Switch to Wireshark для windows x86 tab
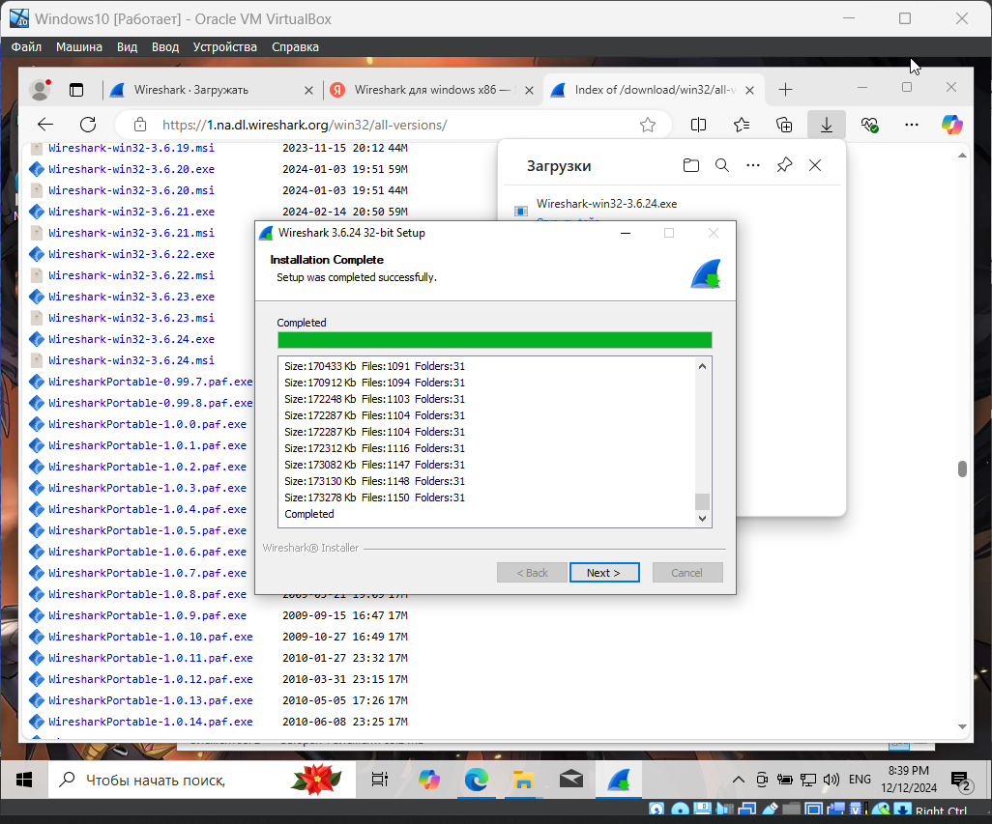The height and width of the screenshot is (824, 992). coord(431,90)
